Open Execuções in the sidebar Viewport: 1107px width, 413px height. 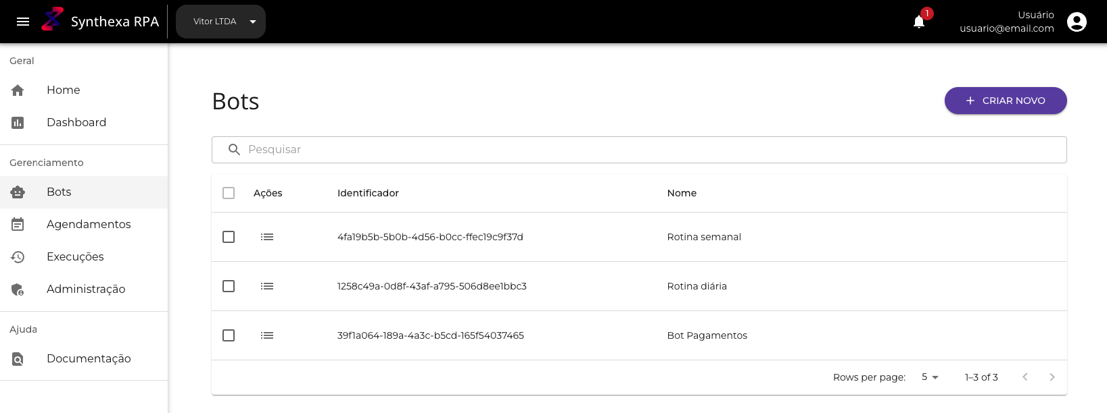84,256
